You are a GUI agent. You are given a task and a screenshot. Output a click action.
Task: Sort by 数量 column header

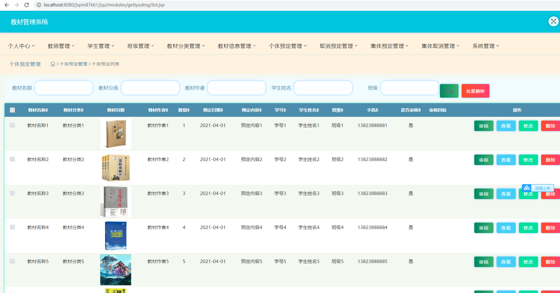coord(184,110)
